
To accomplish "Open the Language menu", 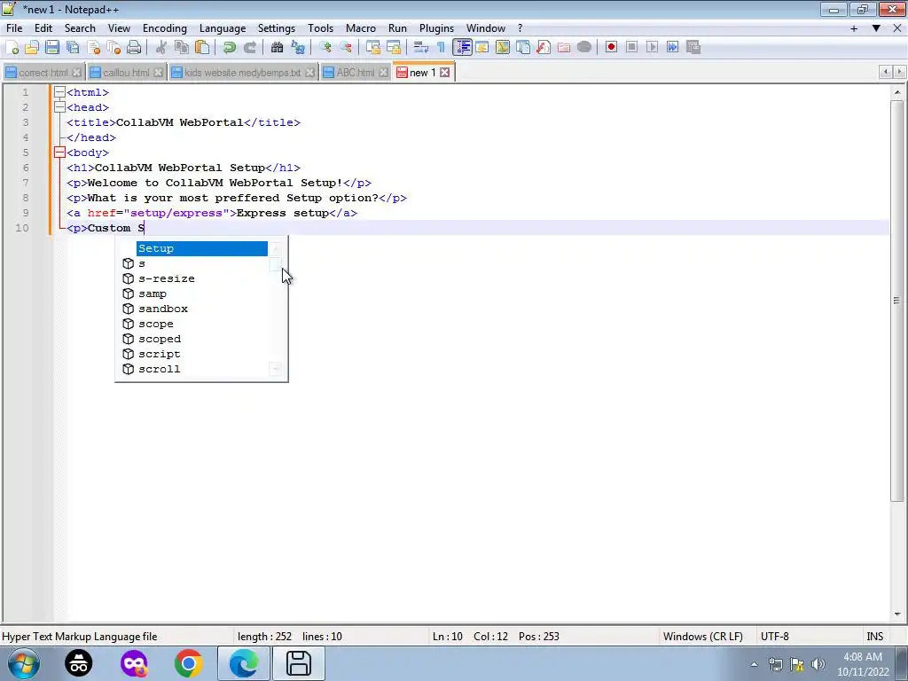I will click(223, 27).
